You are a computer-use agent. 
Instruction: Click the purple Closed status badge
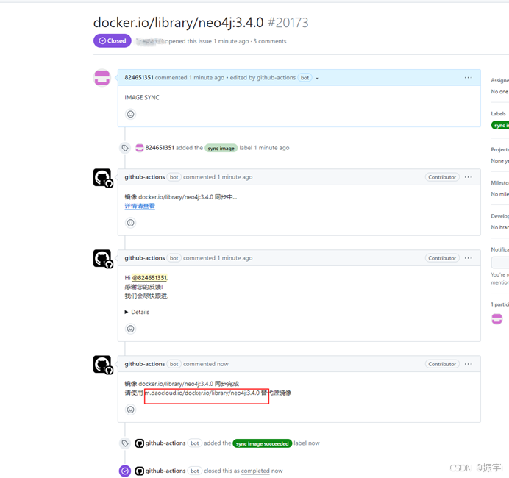point(113,41)
